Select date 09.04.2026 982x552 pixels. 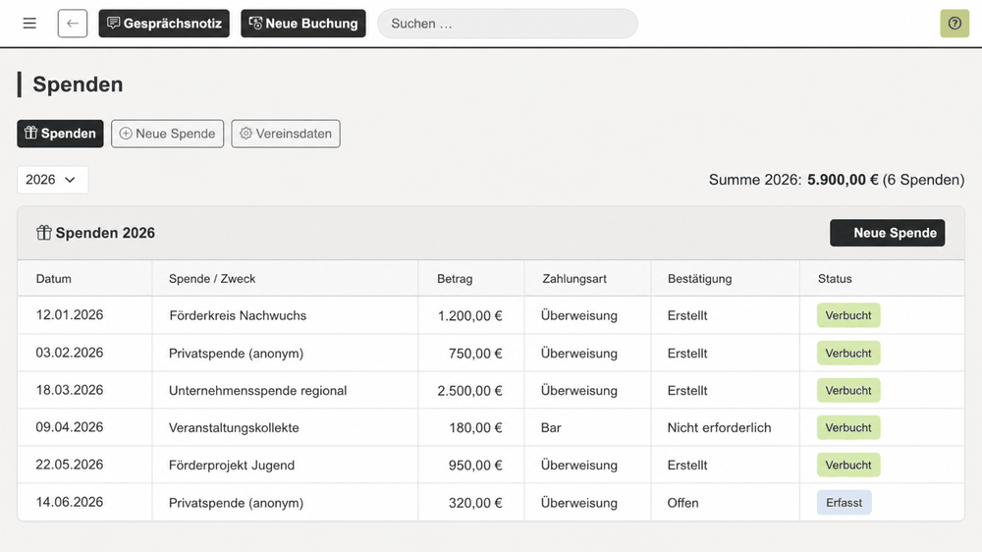[x=70, y=427]
